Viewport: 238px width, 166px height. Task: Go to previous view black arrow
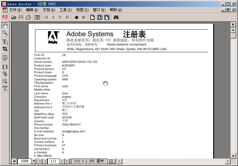[77, 17]
